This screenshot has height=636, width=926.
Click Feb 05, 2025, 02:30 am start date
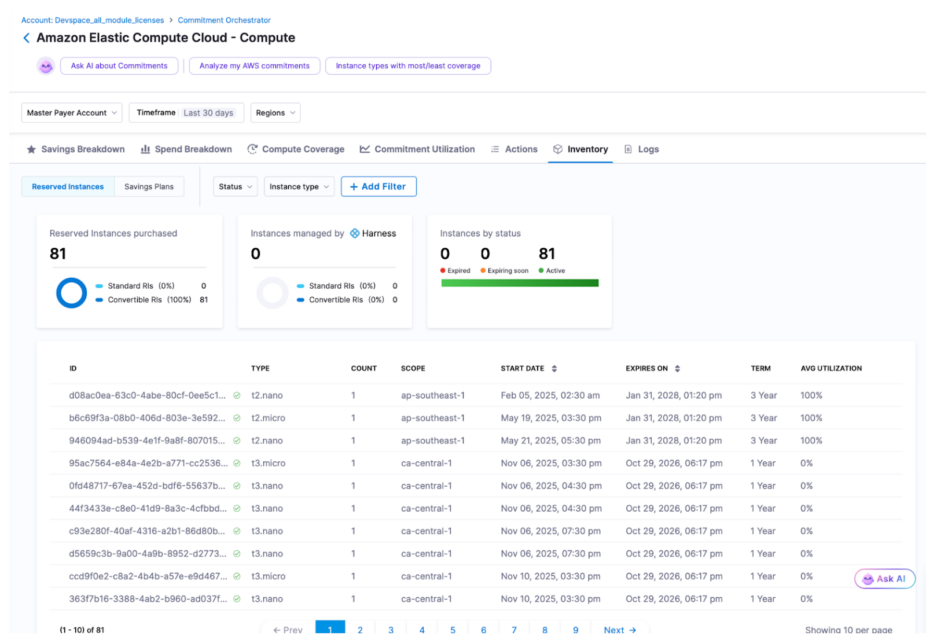(550, 396)
